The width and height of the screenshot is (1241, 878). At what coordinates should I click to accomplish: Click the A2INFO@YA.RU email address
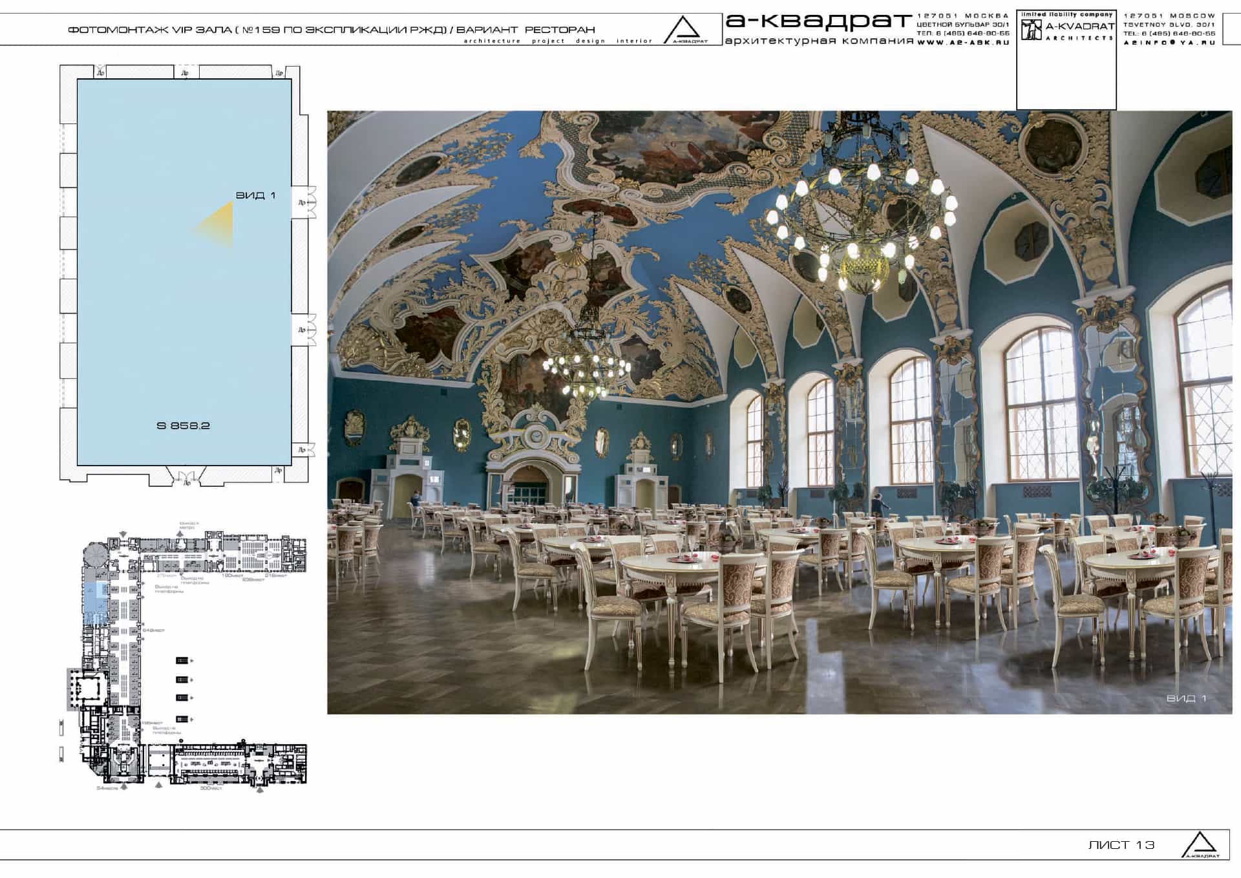1169,42
